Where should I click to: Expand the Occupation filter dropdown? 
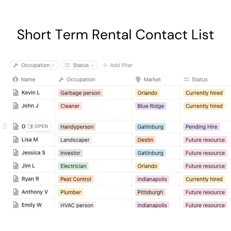click(34, 65)
